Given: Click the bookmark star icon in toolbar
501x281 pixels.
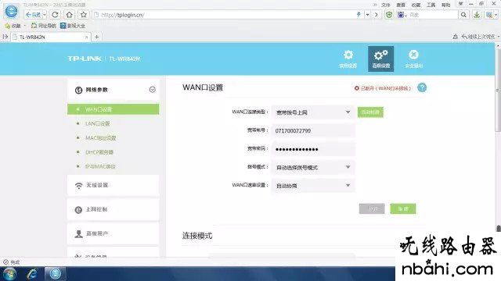Looking at the screenshot, I should click(84, 15).
